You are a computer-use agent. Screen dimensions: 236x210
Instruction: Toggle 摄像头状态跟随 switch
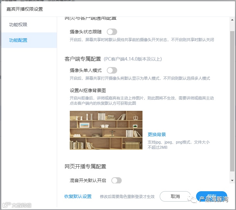coord(112,32)
